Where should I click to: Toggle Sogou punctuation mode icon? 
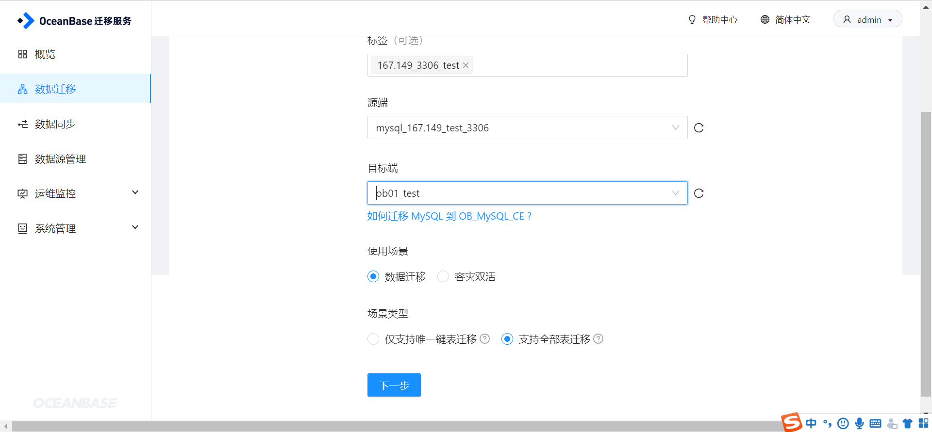827,424
